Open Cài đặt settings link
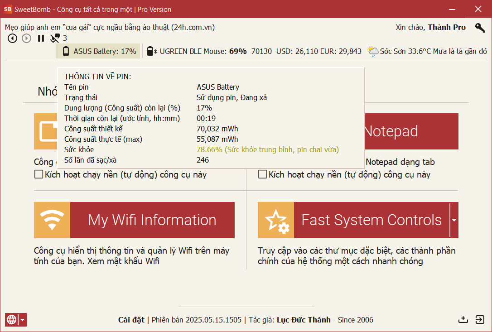 (131, 320)
